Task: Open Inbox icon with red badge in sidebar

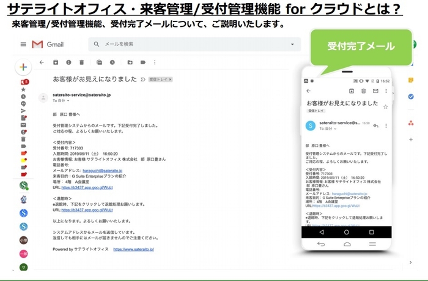Action: (x=24, y=82)
